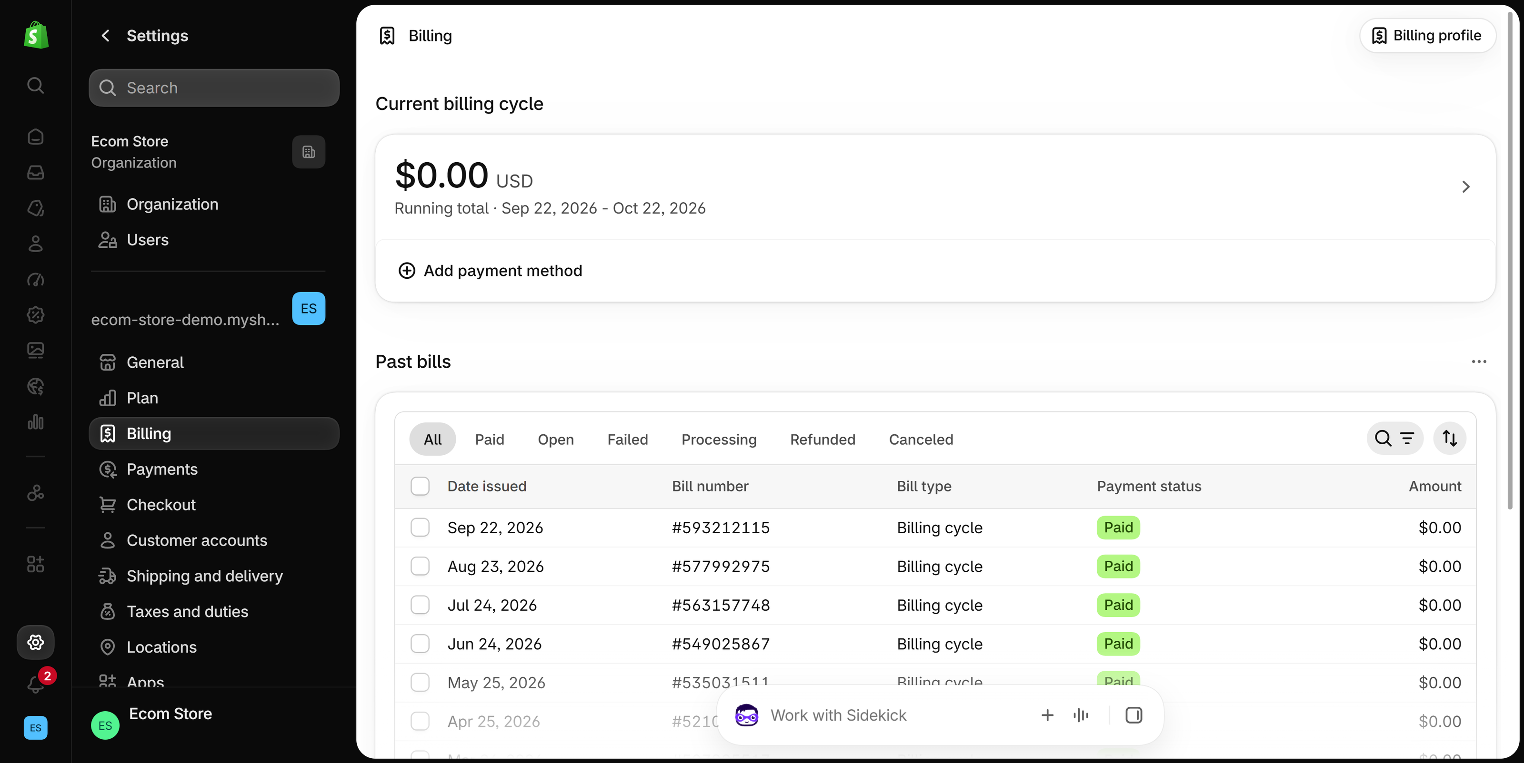This screenshot has height=763, width=1524.
Task: Click the organization building icon button
Action: (309, 152)
